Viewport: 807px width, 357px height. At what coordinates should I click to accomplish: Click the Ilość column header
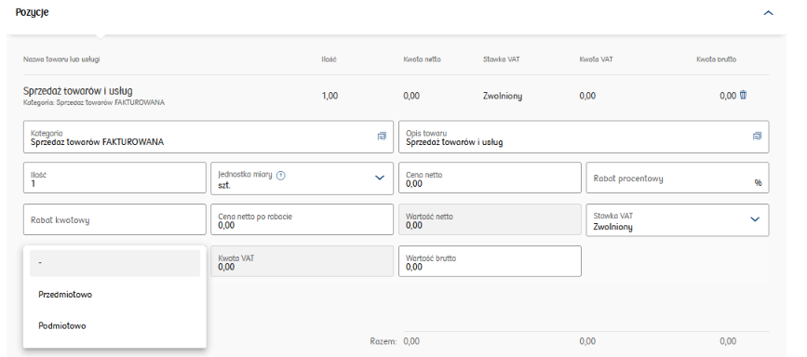329,59
